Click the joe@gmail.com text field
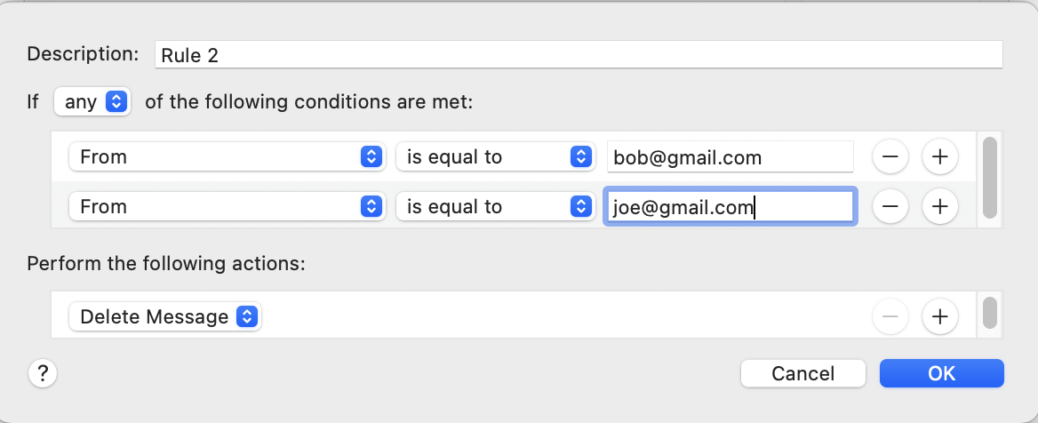 click(x=729, y=207)
